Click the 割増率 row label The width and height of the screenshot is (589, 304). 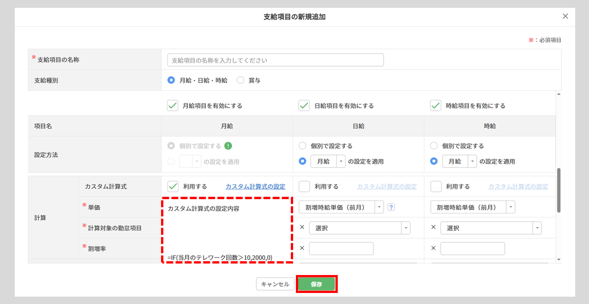97,248
